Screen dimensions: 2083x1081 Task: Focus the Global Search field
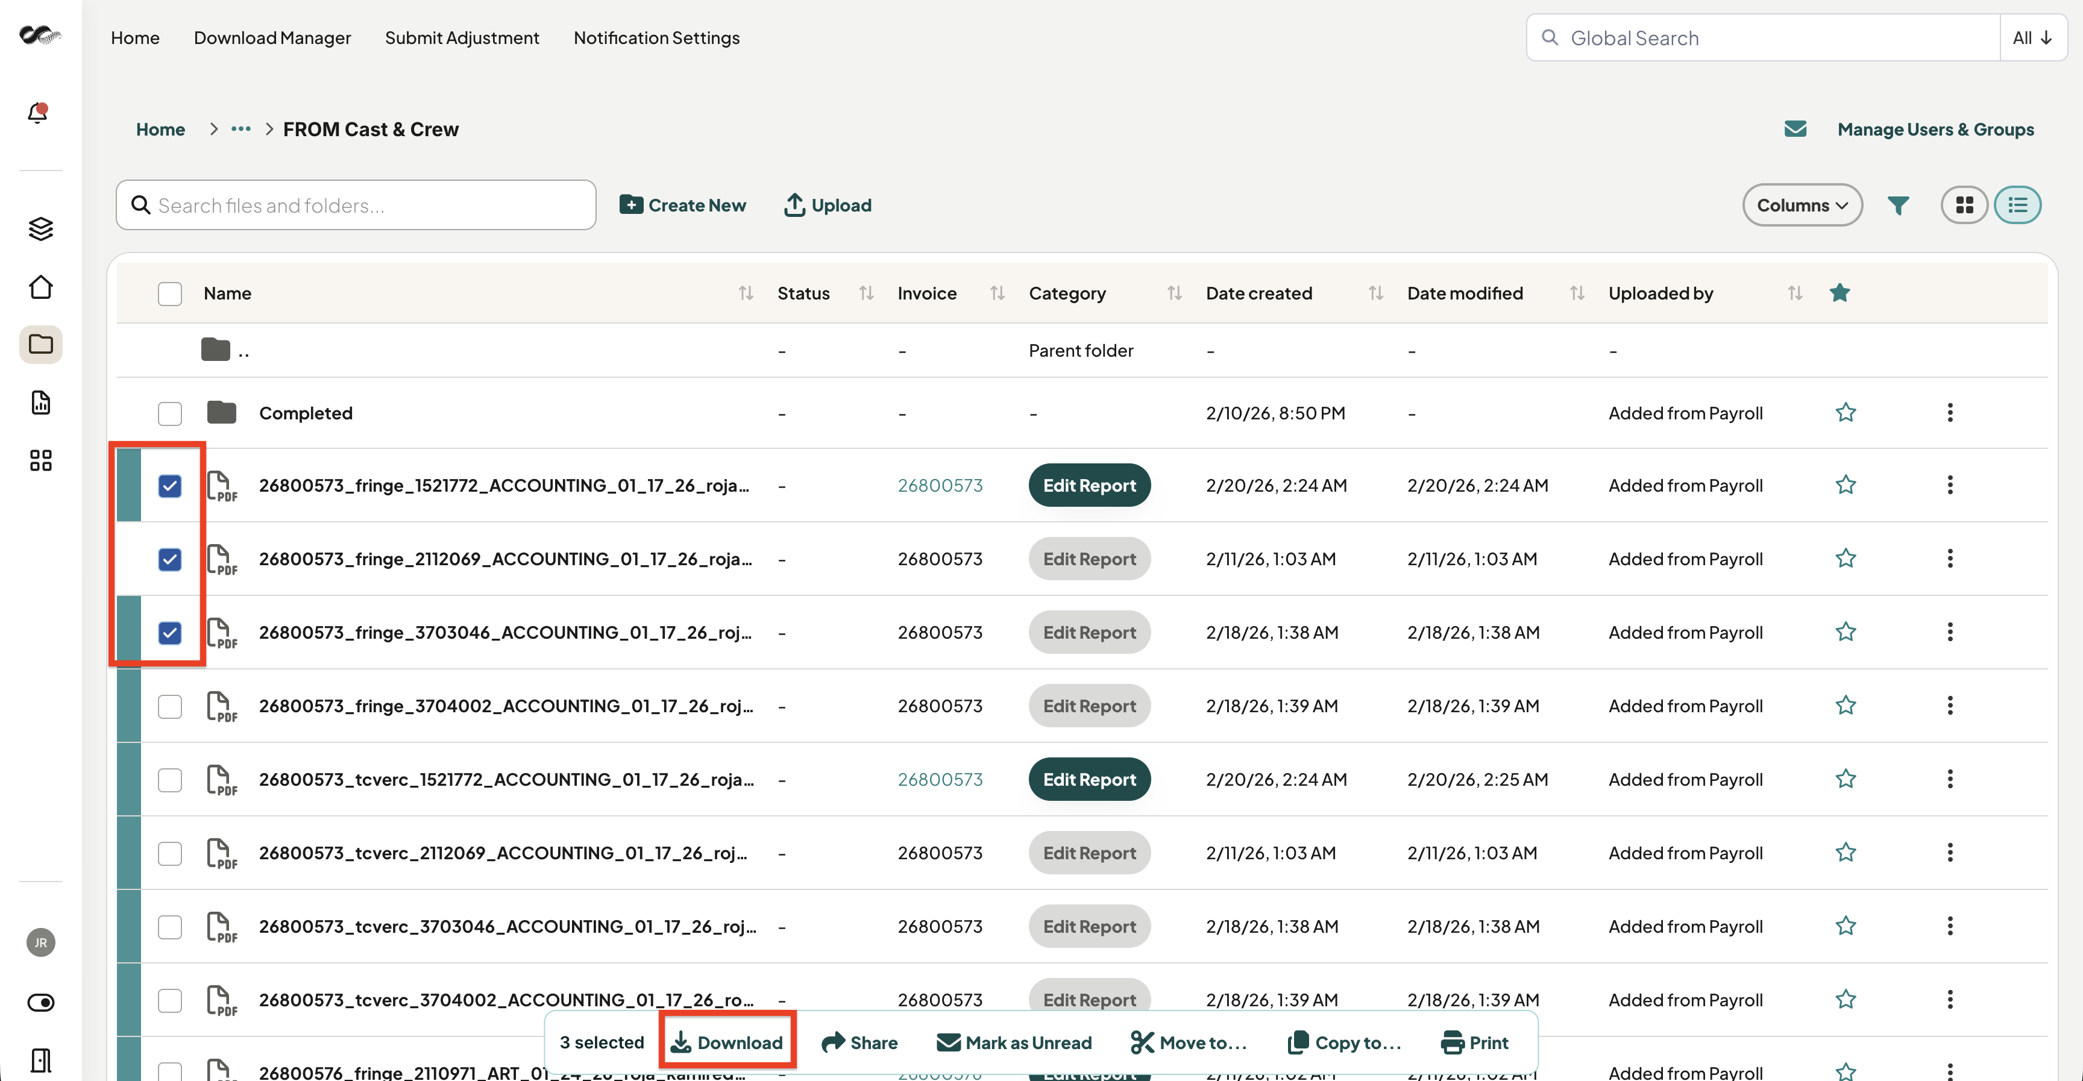[1763, 38]
